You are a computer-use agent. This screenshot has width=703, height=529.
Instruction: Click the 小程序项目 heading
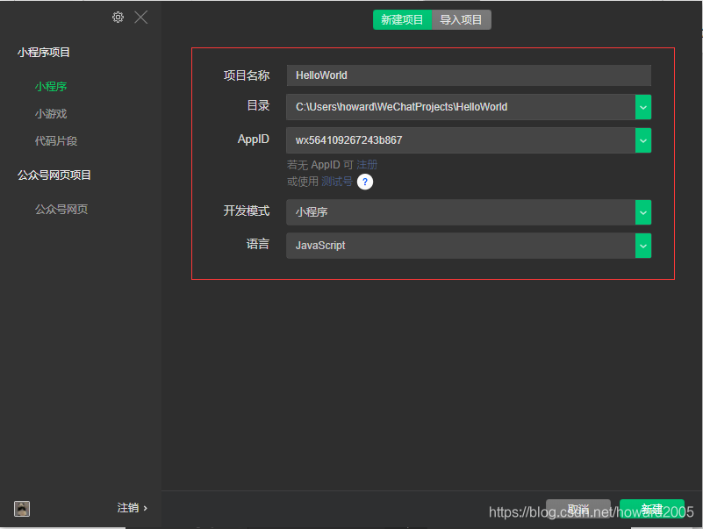click(44, 52)
